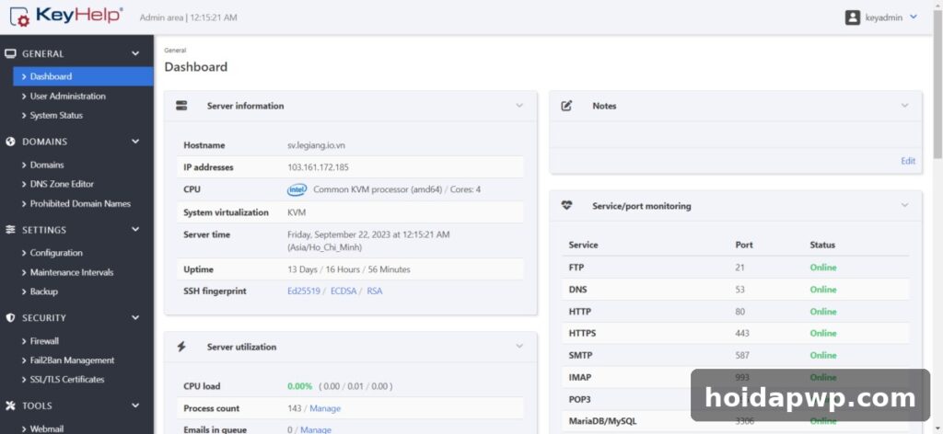Go to Domains menu item
This screenshot has width=943, height=434.
pyautogui.click(x=46, y=165)
